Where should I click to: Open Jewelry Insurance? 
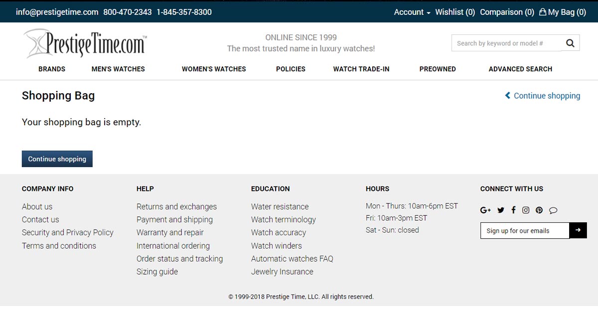[x=282, y=272]
